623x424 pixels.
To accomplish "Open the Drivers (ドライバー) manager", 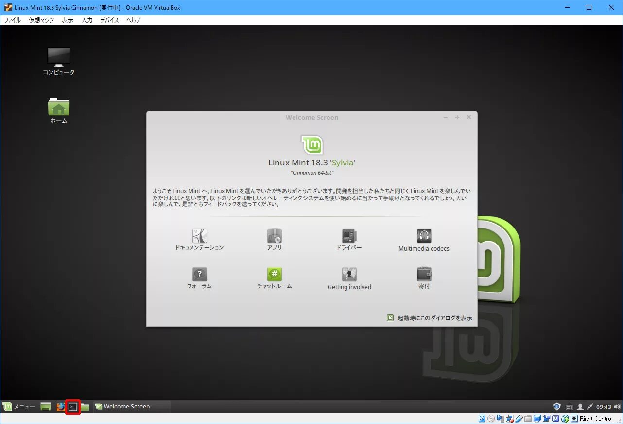I will 349,240.
